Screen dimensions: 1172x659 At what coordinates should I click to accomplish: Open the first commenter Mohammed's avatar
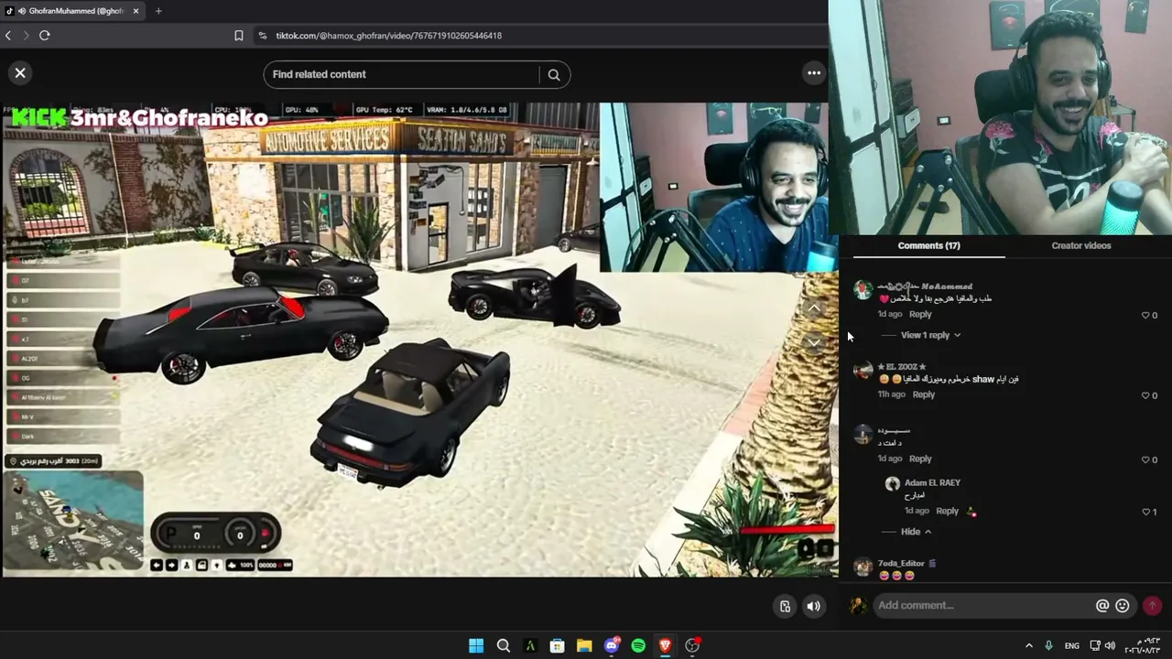[863, 290]
